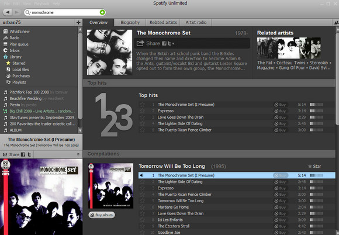Viewport: 339px width, 235px height.
Task: Switch to the Overview tab
Action: 98,22
